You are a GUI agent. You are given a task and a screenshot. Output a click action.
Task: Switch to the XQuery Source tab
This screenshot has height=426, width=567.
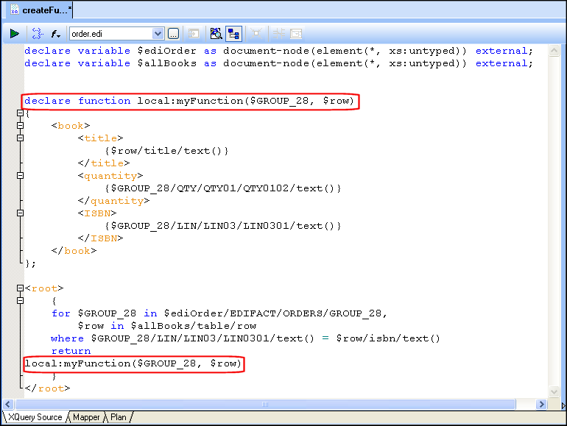tap(35, 417)
